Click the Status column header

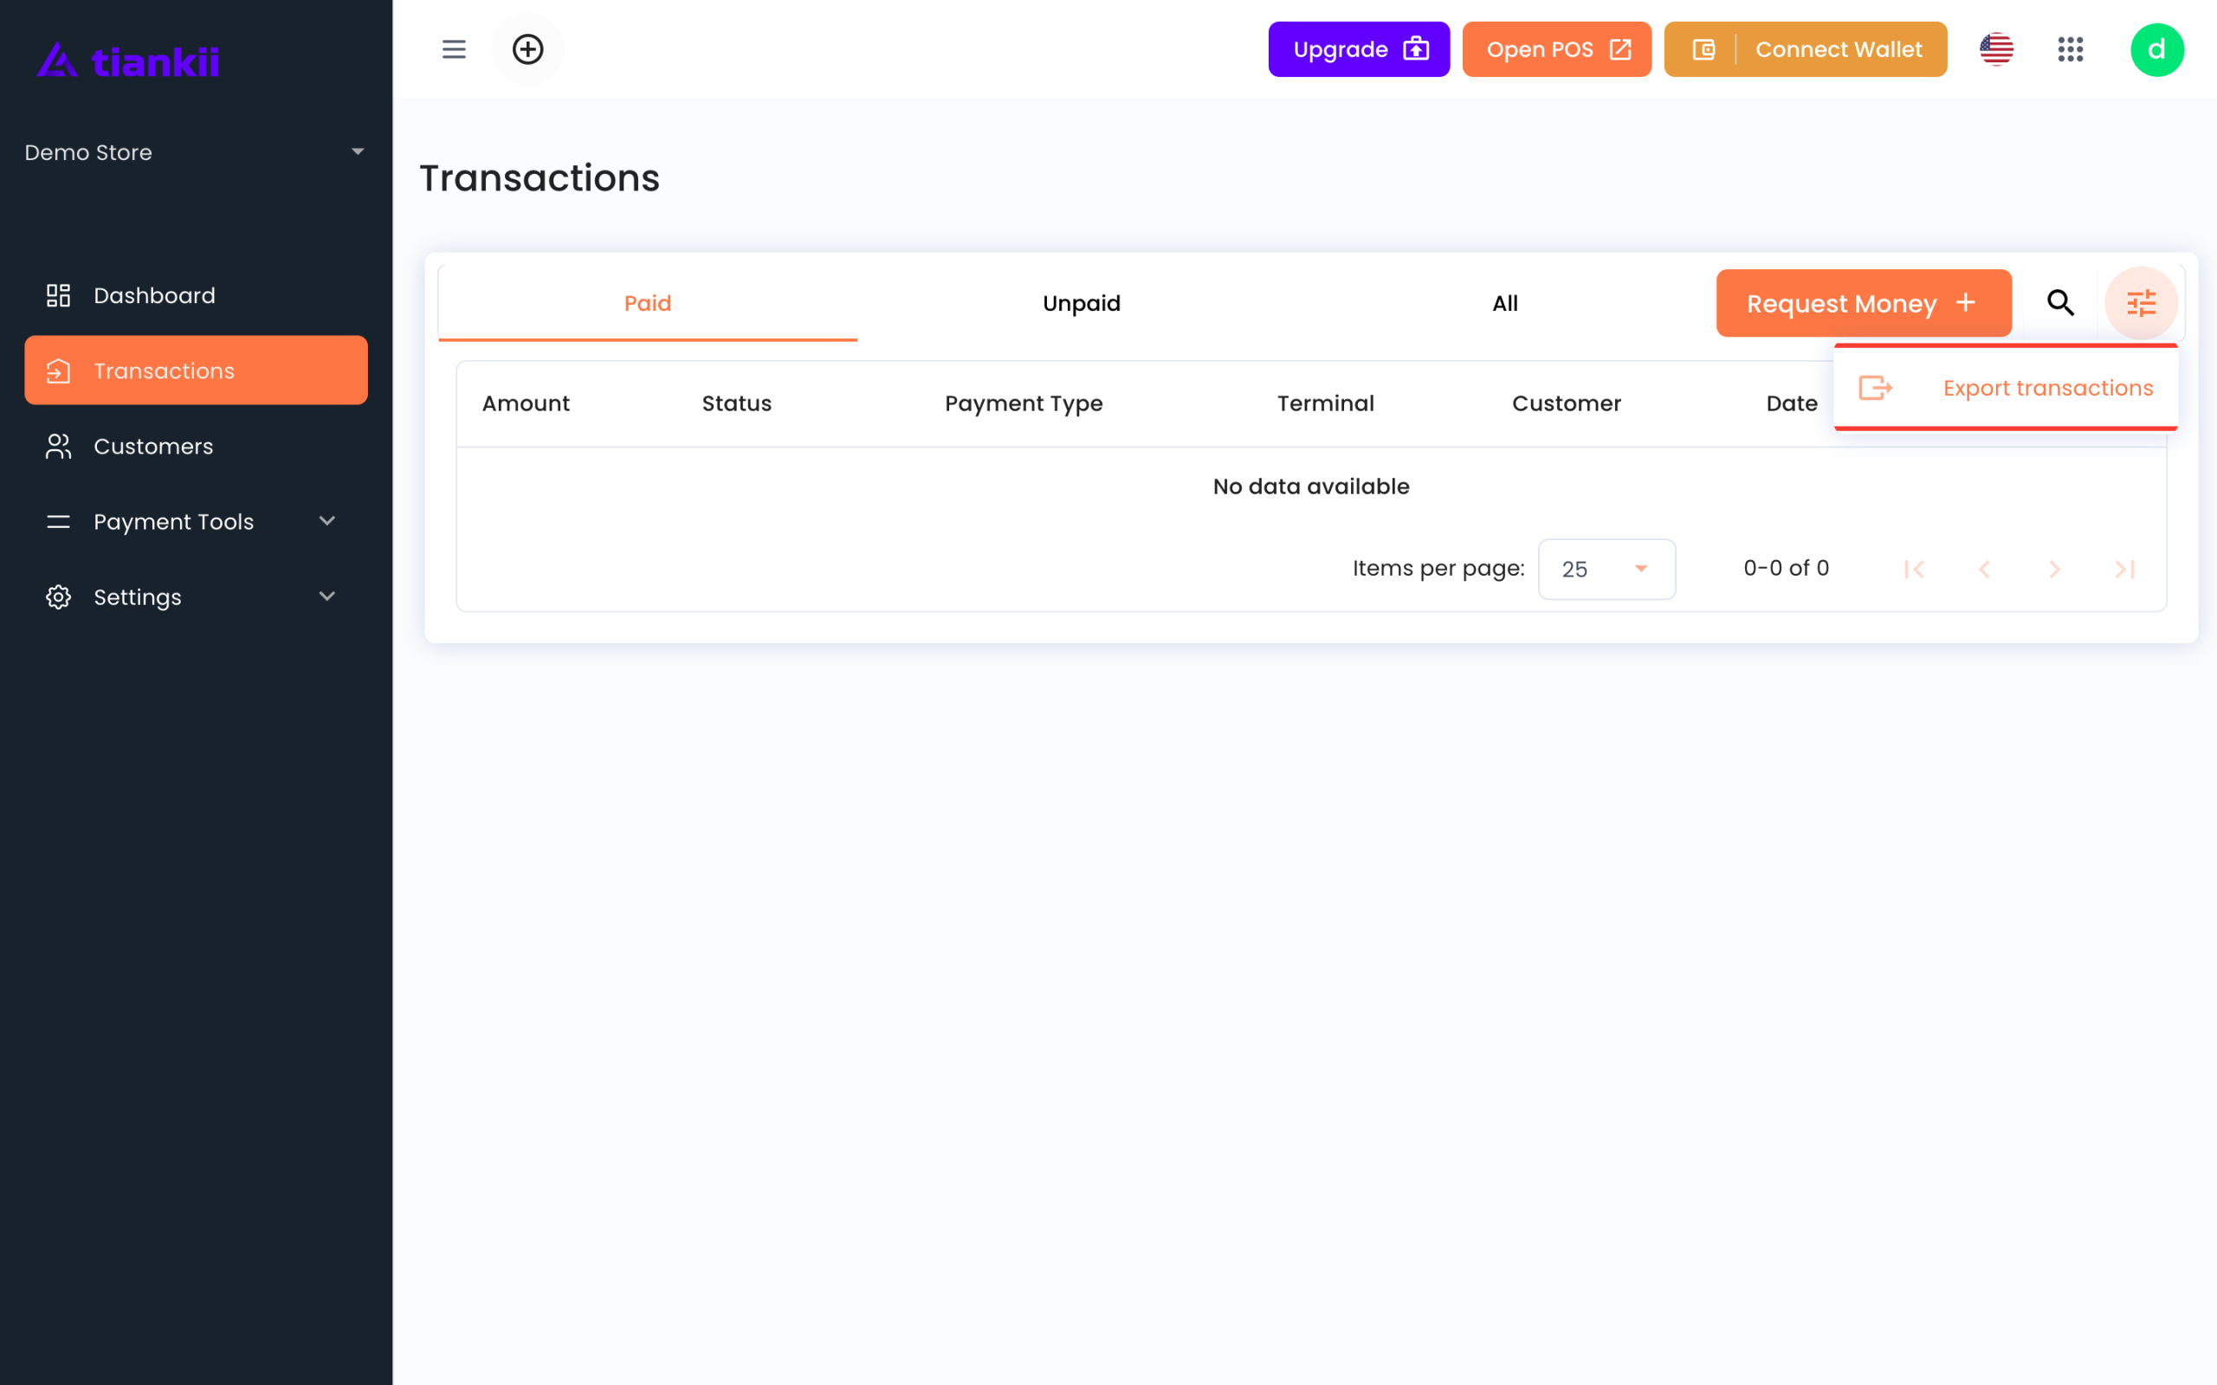pyautogui.click(x=737, y=403)
